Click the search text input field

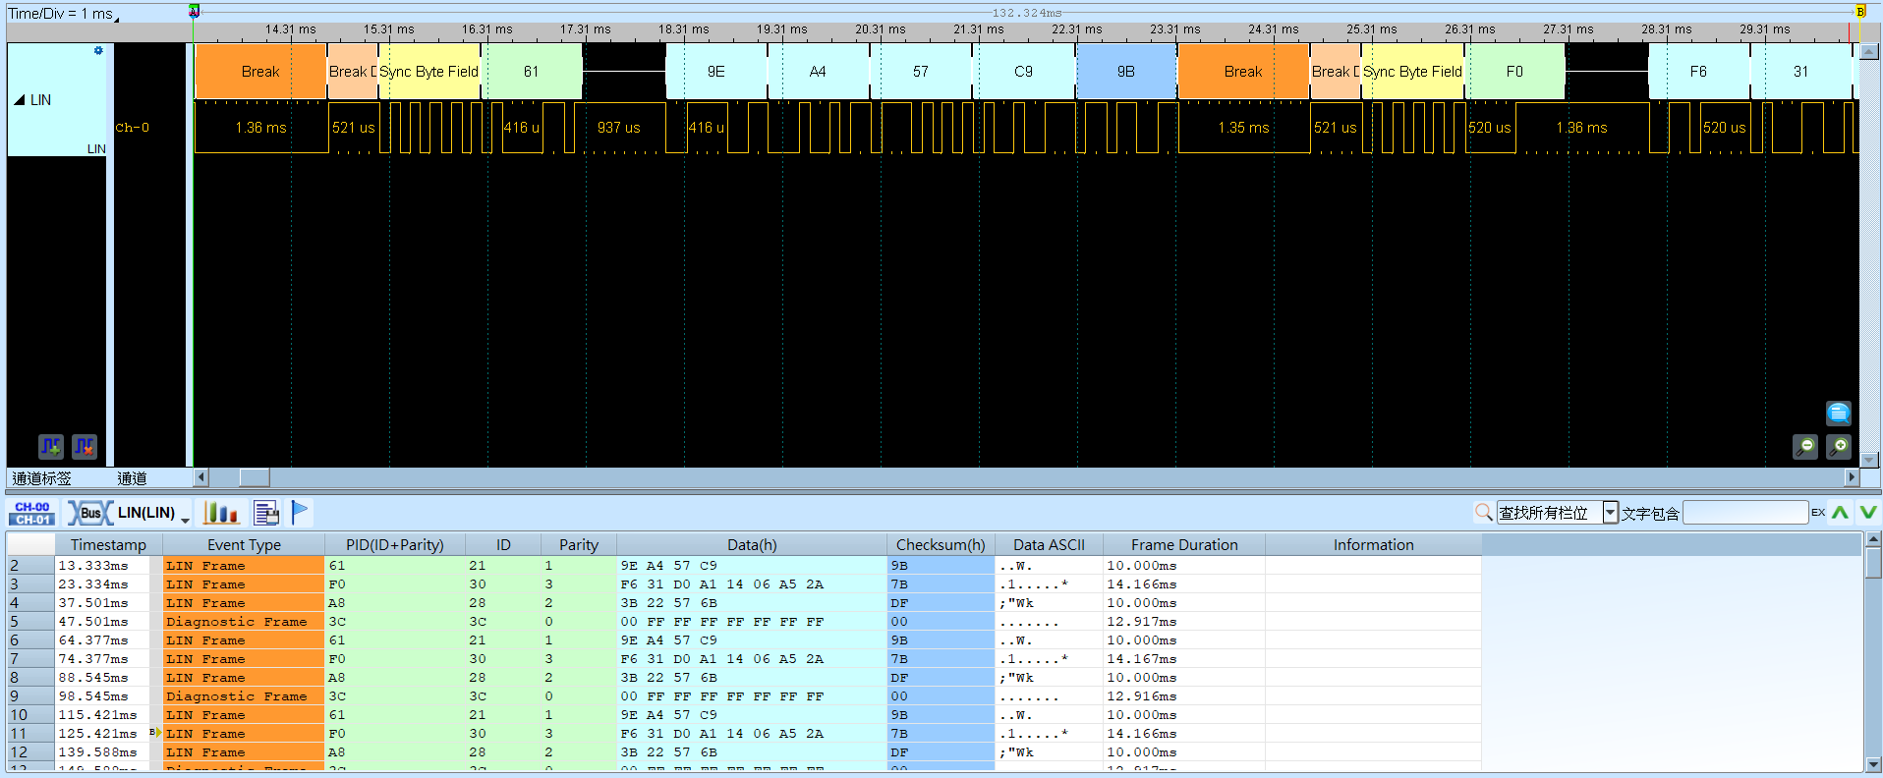pos(1745,512)
